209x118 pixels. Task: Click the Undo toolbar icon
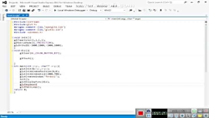coord(39,10)
